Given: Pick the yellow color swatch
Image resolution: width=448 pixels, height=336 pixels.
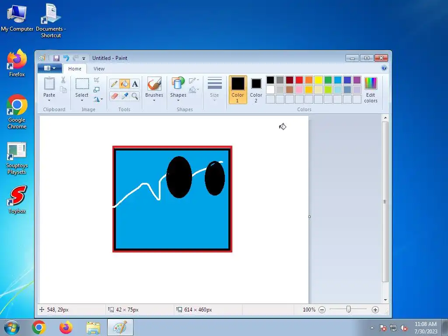Looking at the screenshot, I should [318, 80].
